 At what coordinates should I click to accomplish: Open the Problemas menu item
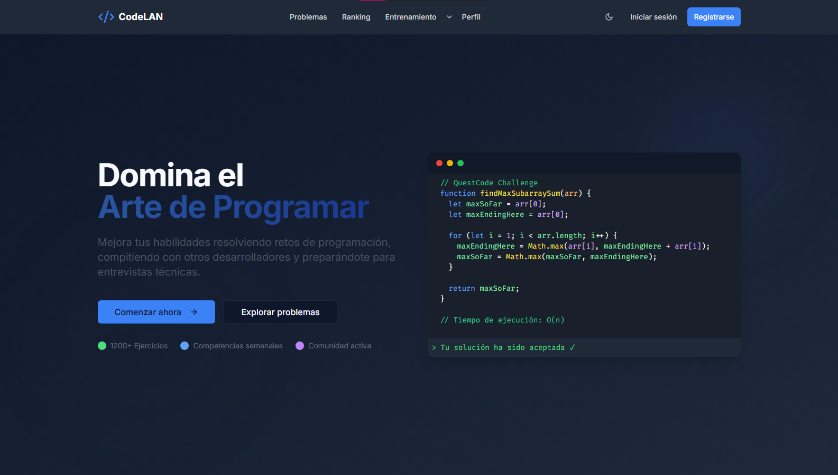click(308, 17)
